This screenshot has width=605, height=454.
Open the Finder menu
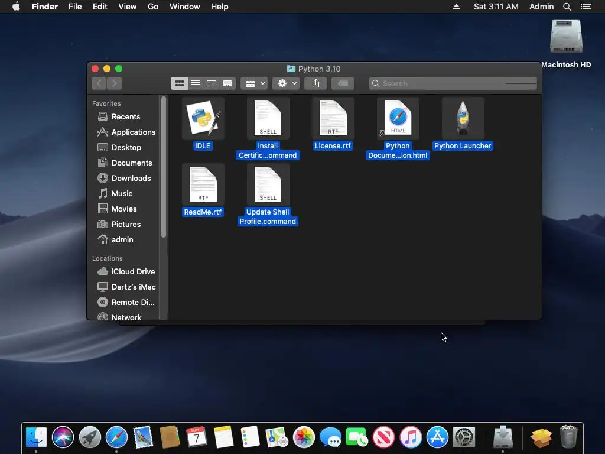(45, 7)
